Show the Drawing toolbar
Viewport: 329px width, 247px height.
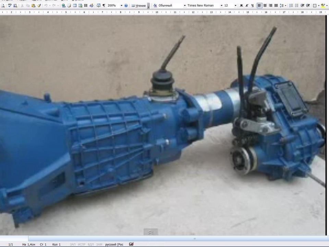tap(92, 6)
